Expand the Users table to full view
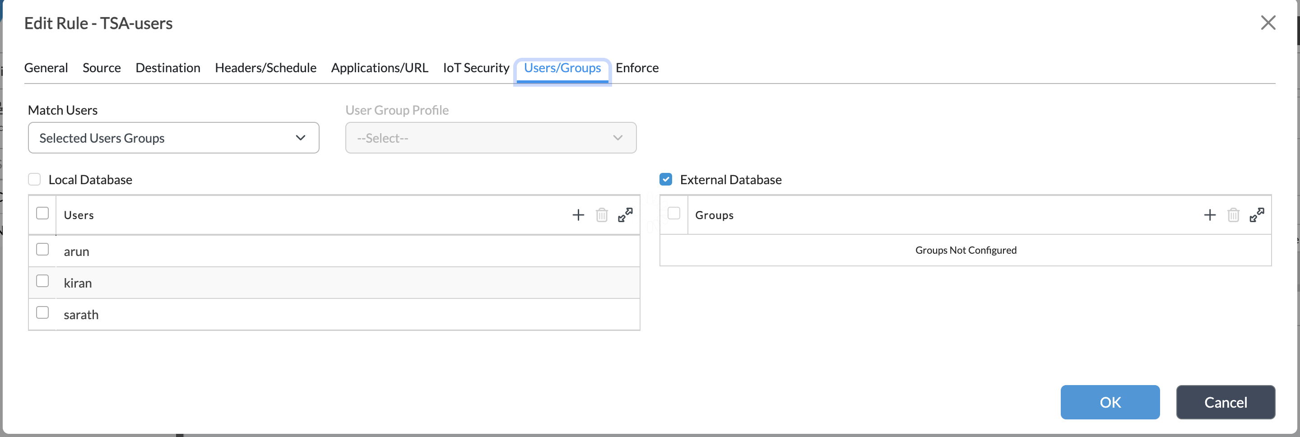The image size is (1300, 437). point(625,215)
